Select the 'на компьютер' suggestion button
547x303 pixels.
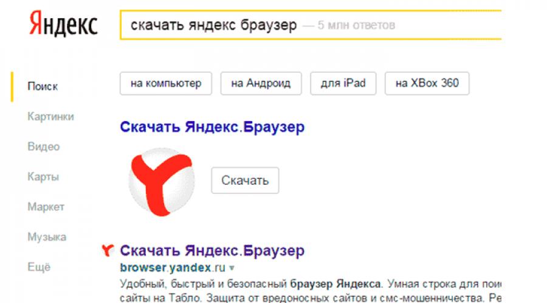coord(166,84)
